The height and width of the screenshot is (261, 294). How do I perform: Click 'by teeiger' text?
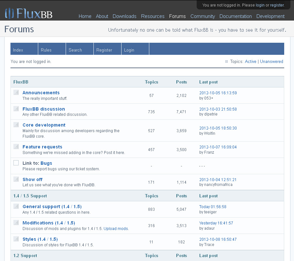click(x=208, y=212)
